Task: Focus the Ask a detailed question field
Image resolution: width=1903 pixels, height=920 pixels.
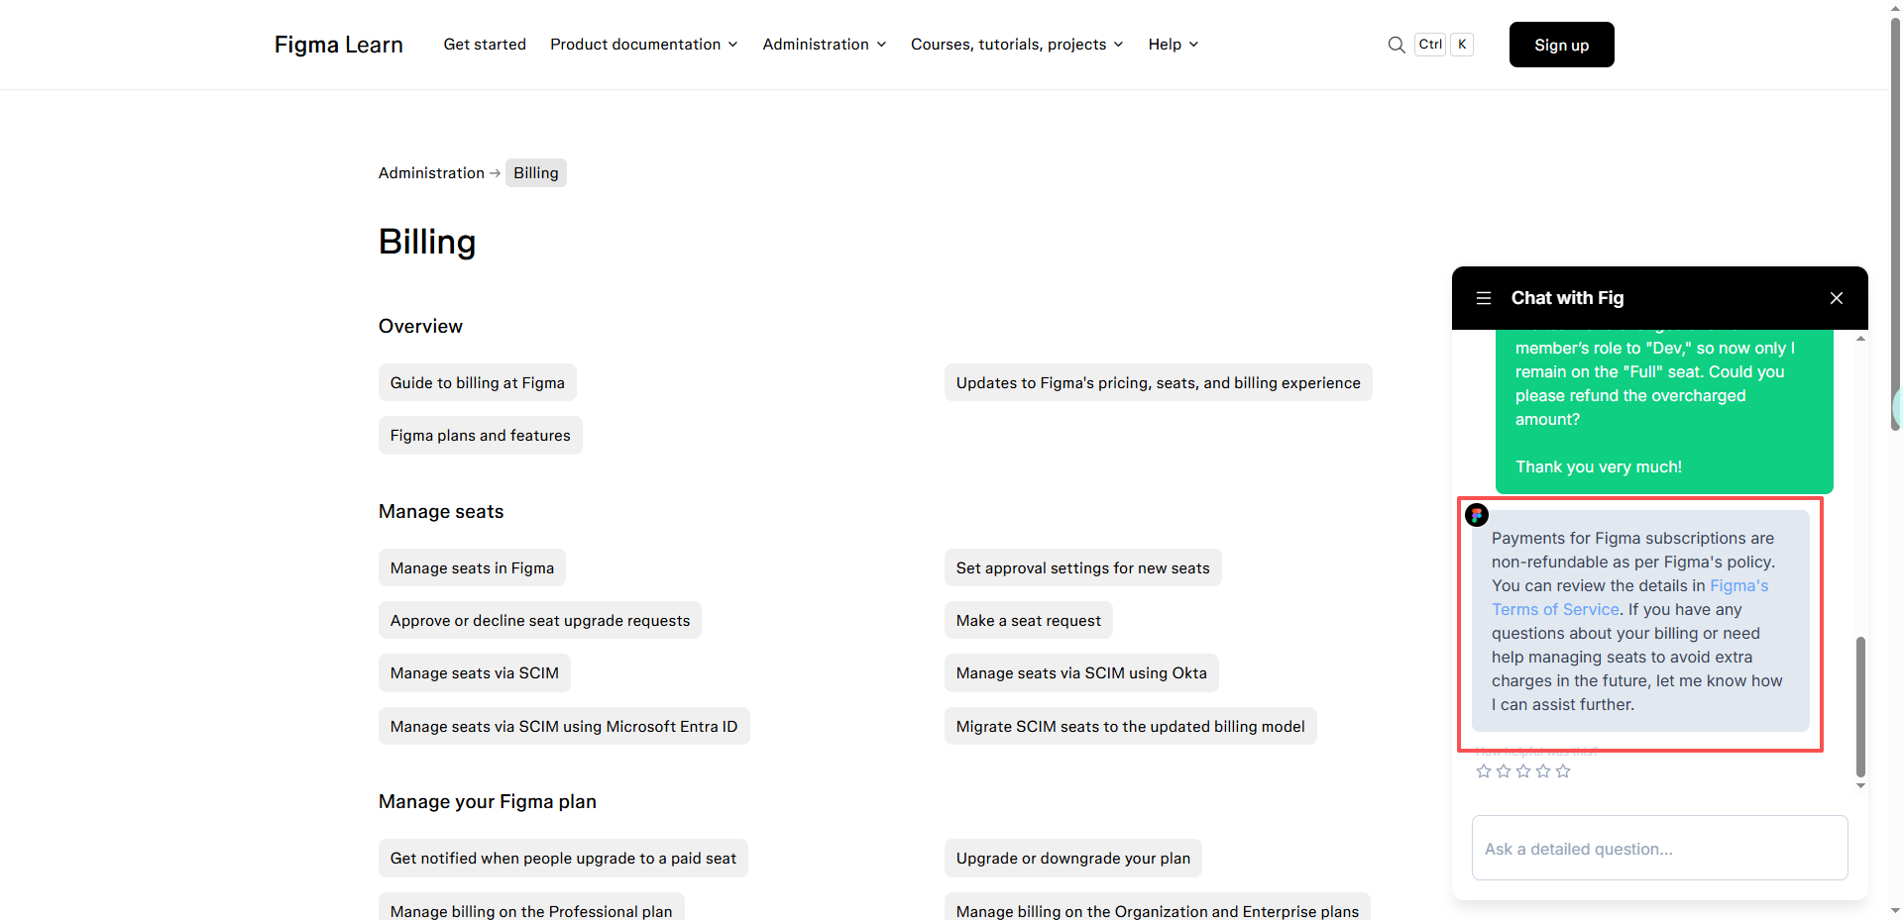Action: point(1659,848)
